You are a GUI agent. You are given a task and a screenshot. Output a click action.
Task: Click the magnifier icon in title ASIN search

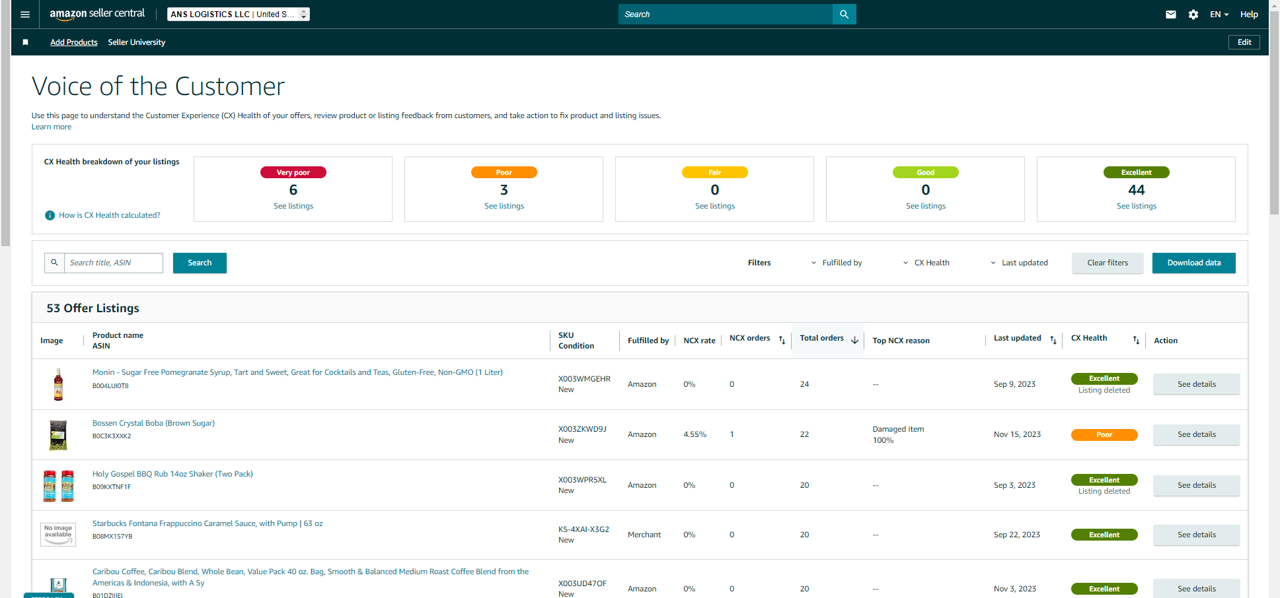coord(54,263)
